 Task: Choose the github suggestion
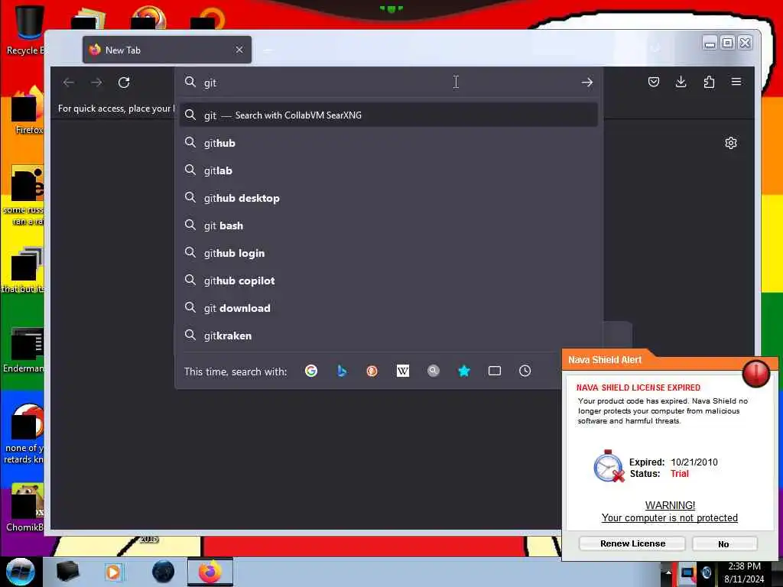point(388,143)
